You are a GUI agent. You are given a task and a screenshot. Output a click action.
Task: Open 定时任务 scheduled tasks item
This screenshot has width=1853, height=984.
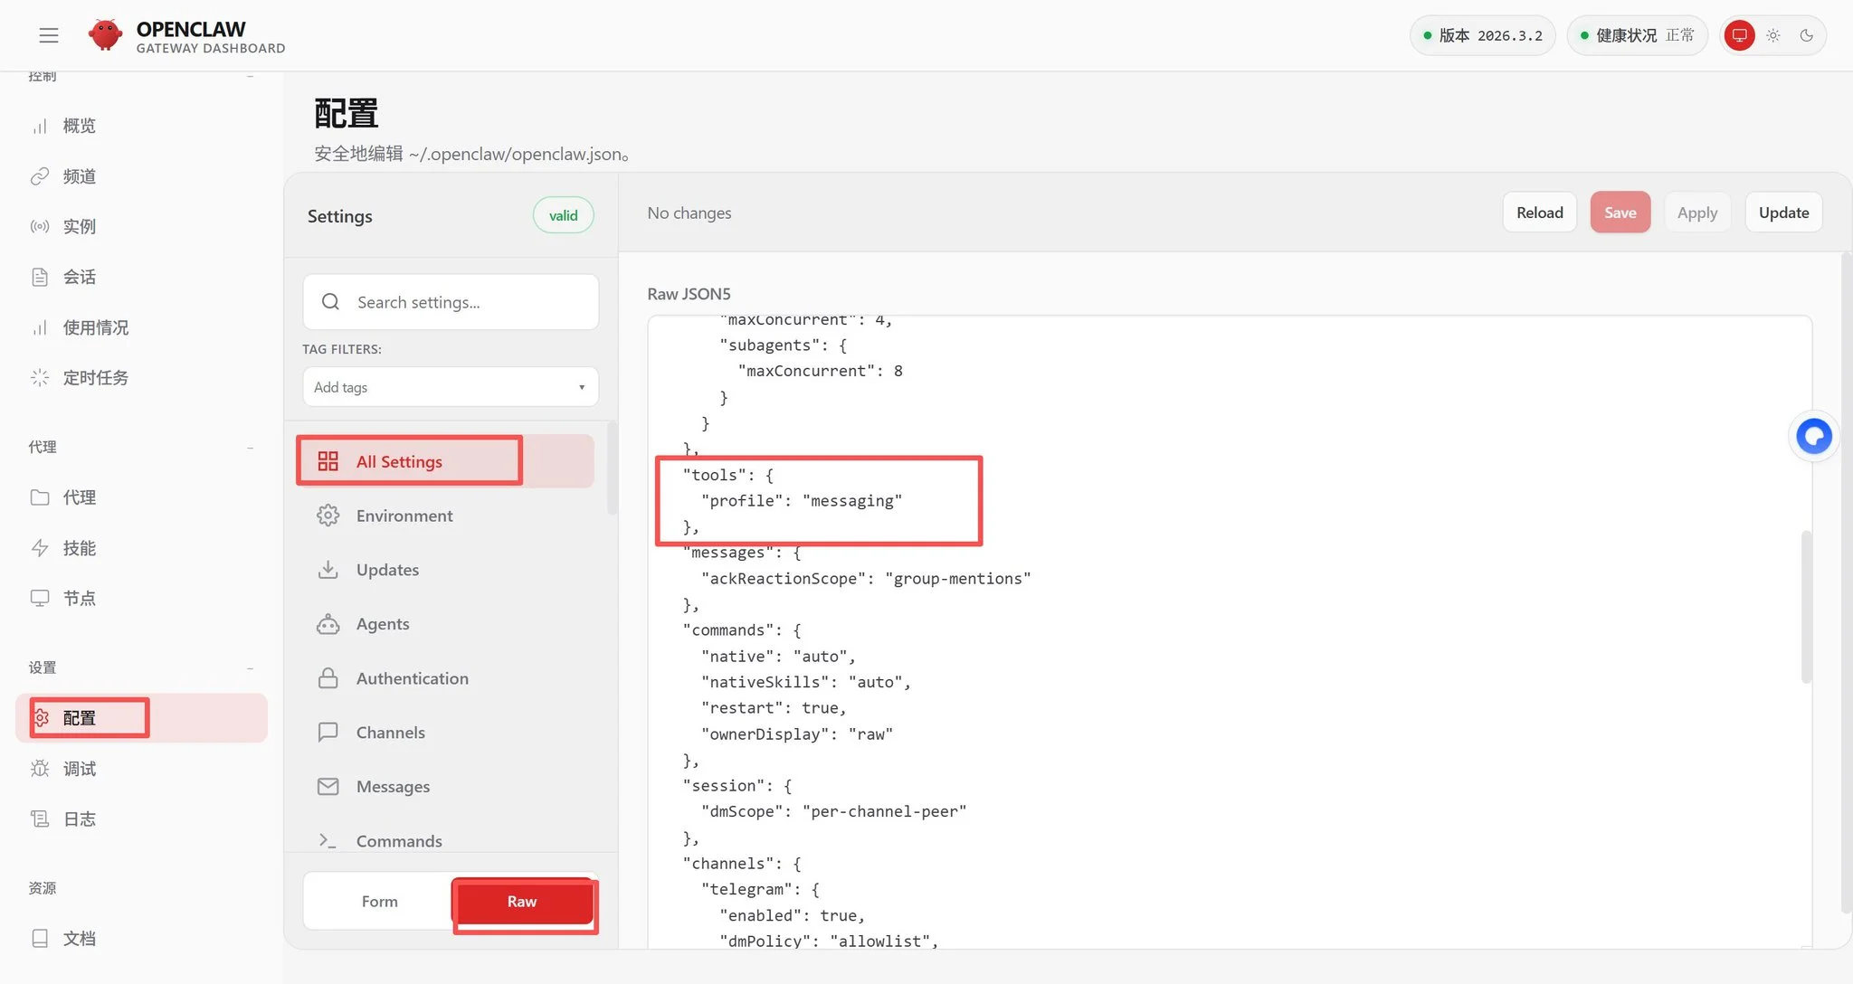tap(95, 378)
